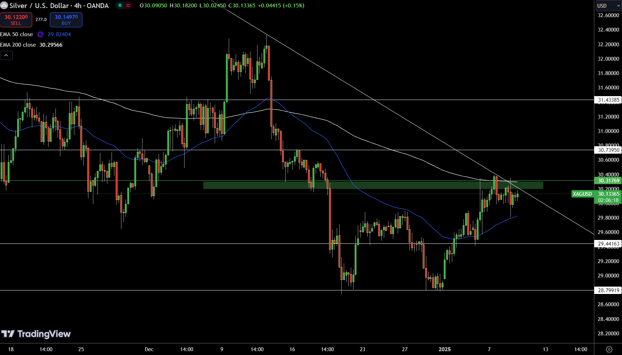Click the high price H30.18200

point(183,6)
